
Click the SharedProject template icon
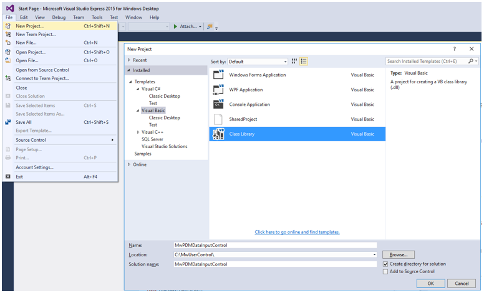(x=218, y=119)
